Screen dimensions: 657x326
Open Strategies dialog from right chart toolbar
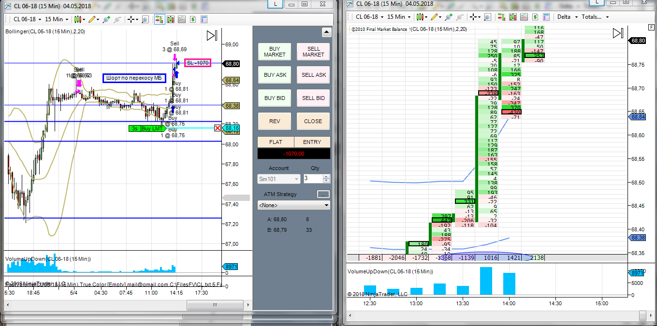pos(535,17)
